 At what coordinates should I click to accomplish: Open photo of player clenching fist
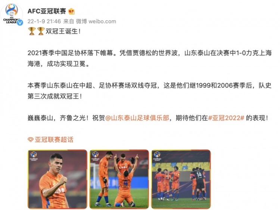57,179
